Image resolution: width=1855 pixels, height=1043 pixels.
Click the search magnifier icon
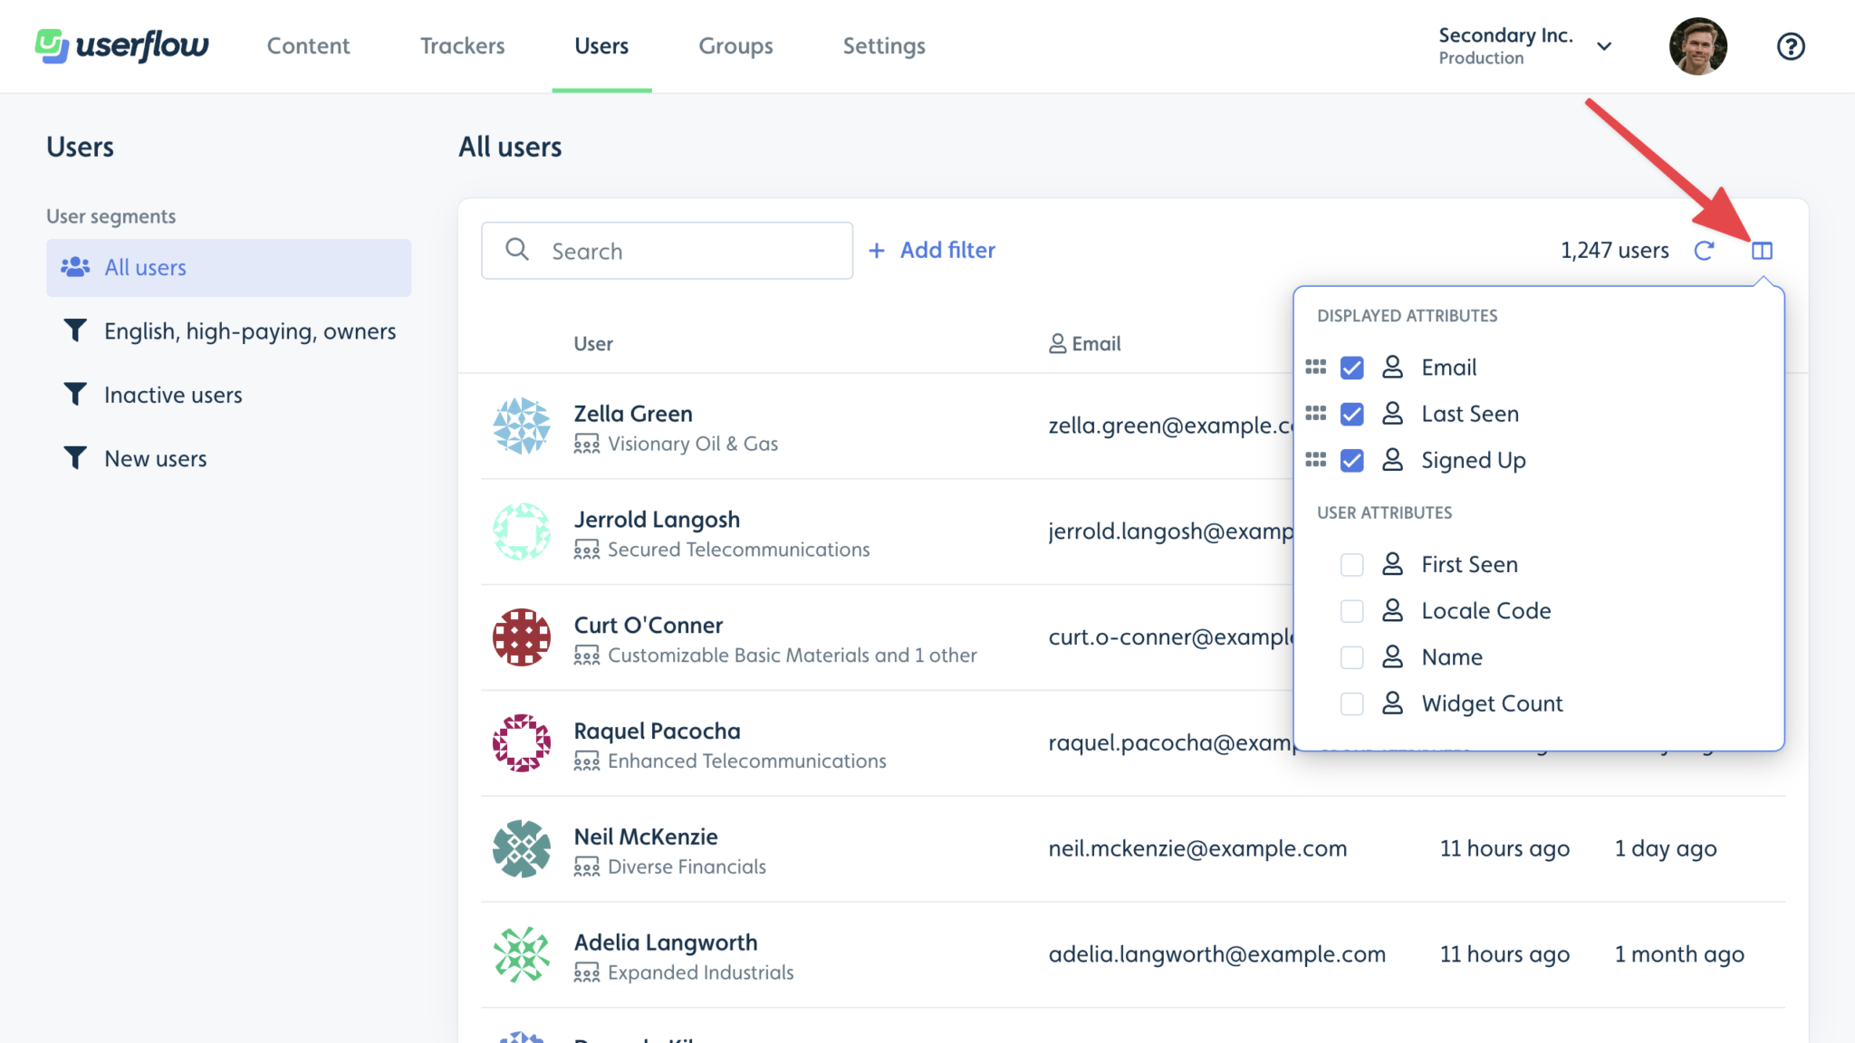click(x=517, y=250)
